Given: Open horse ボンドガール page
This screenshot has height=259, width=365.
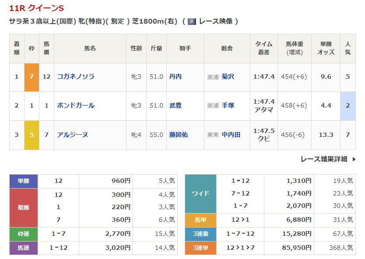Looking at the screenshot, I should pyautogui.click(x=76, y=105).
